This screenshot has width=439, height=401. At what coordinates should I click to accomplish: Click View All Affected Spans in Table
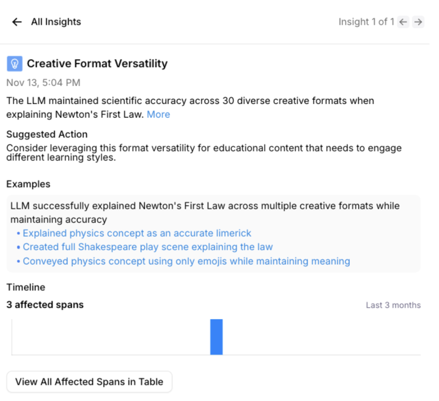point(89,381)
